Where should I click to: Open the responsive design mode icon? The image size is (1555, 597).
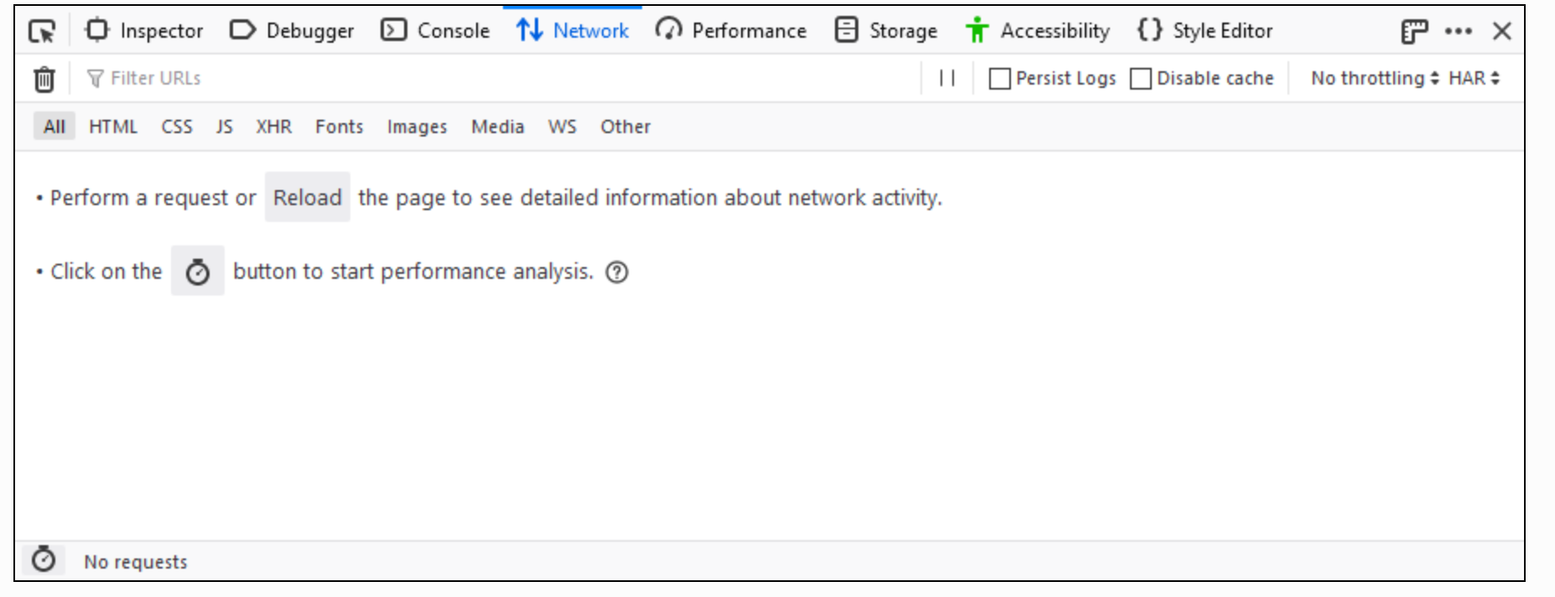point(1414,31)
